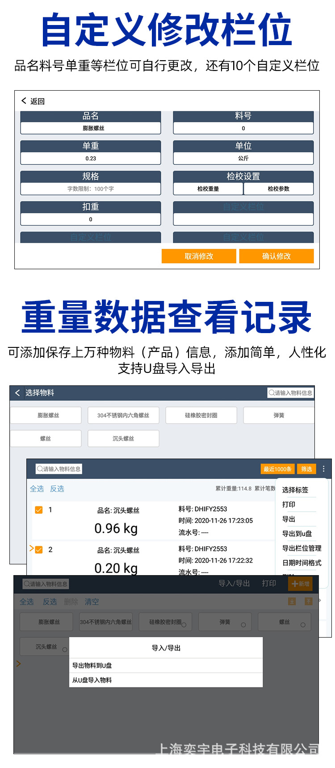Click the orange 取消修改 button

pyautogui.click(x=199, y=256)
